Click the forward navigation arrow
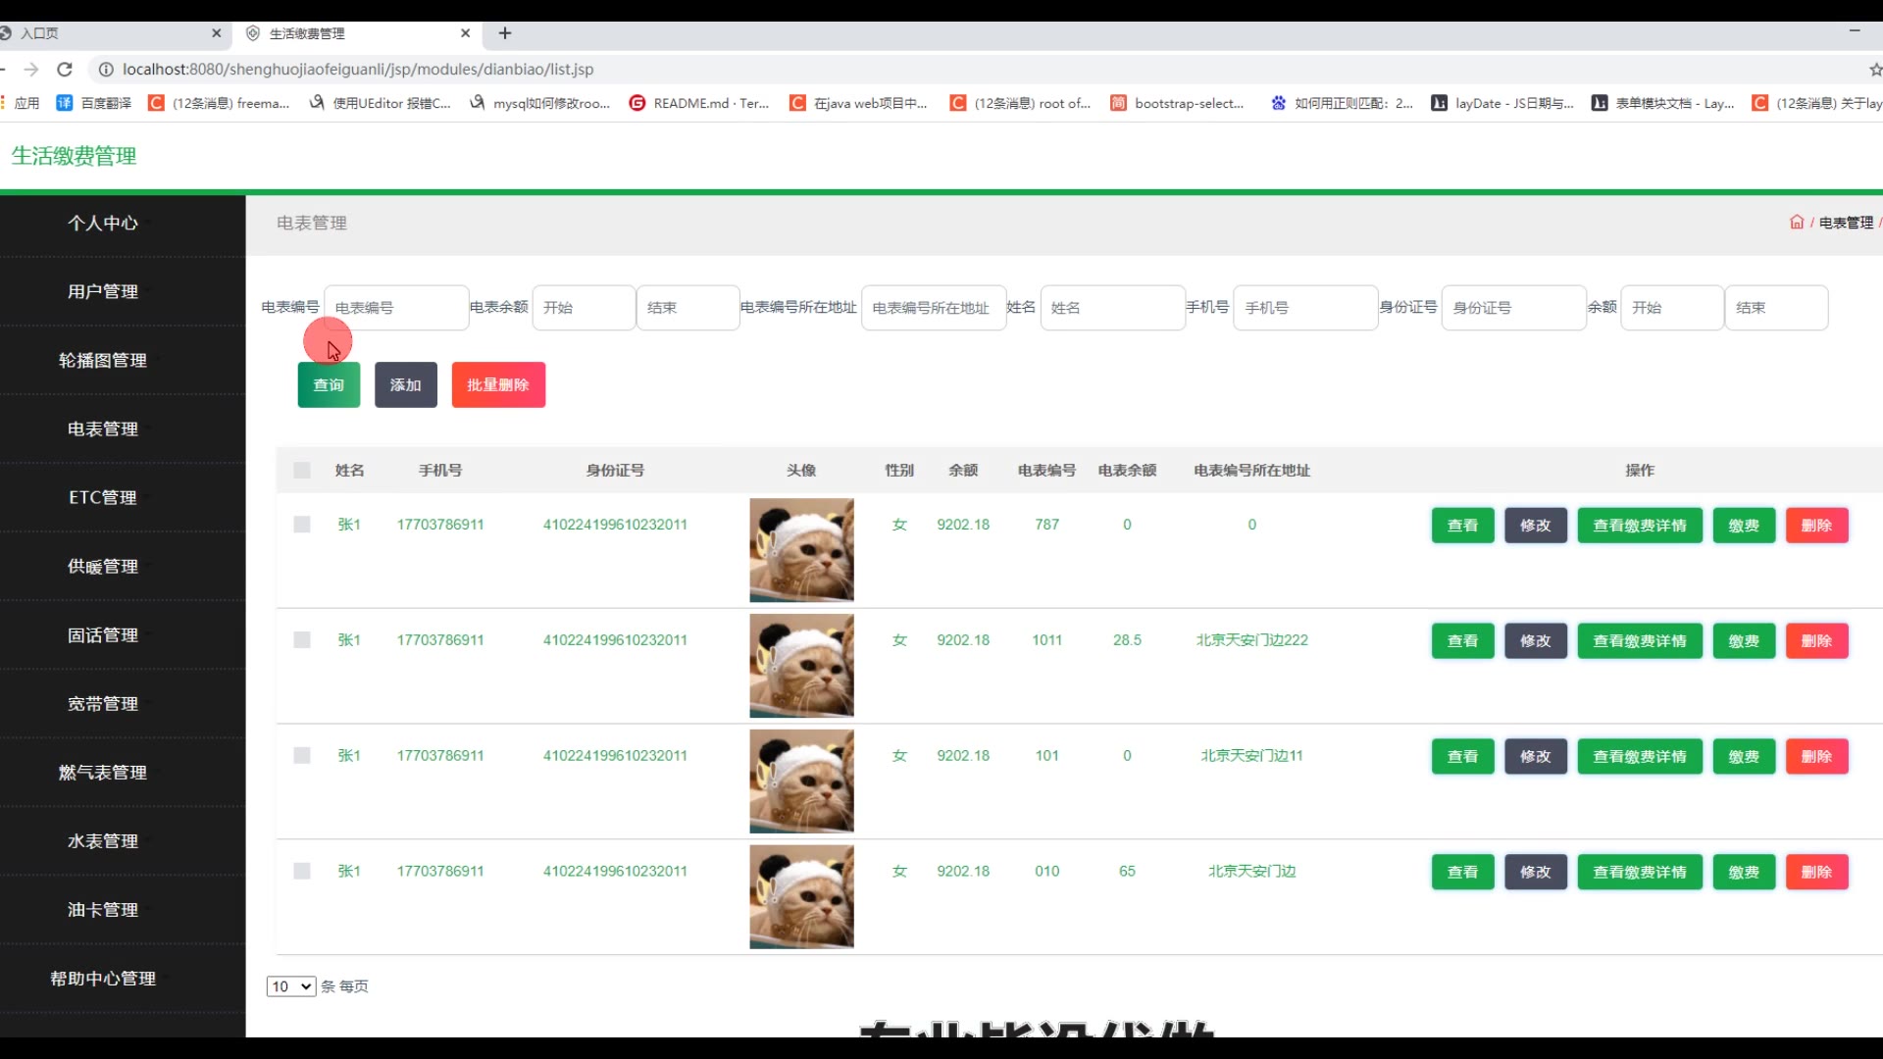The width and height of the screenshot is (1883, 1059). coord(31,70)
